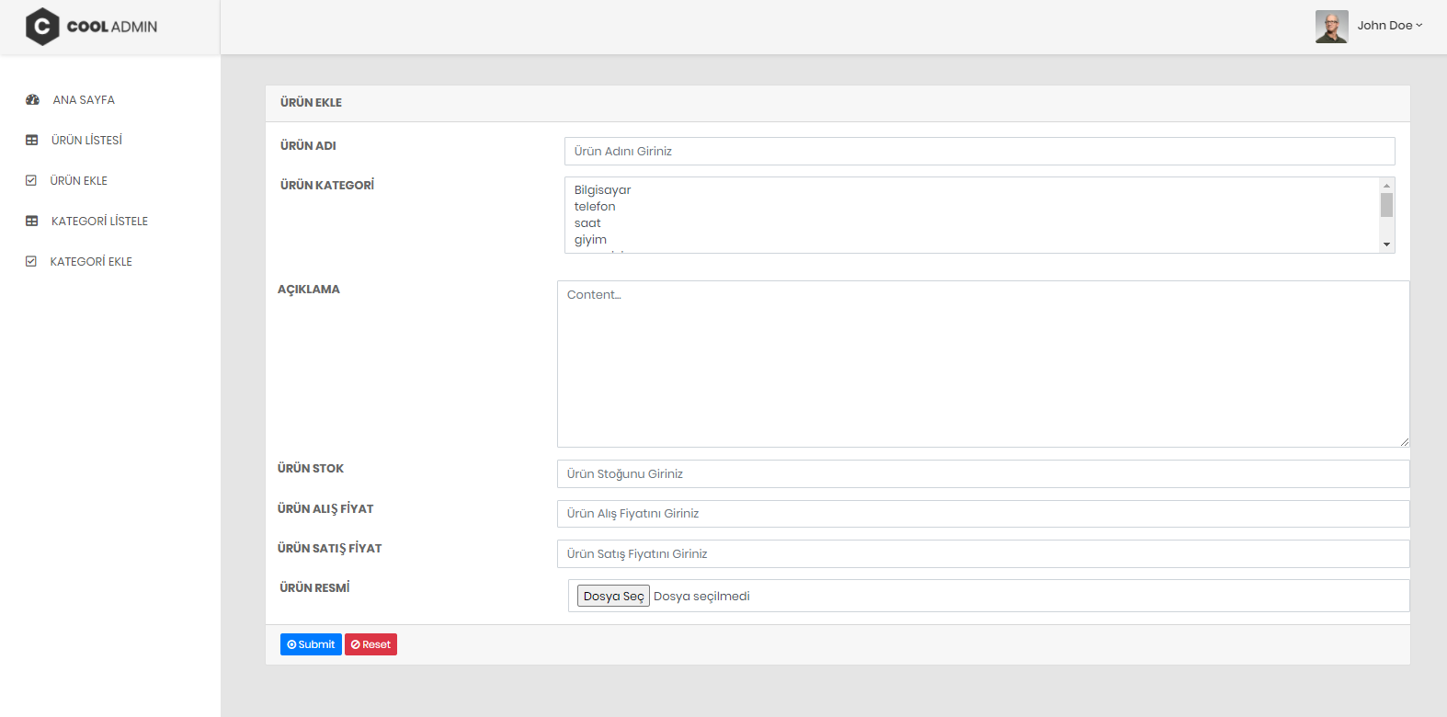Screen dimensions: 1447x717
Task: Click the Dosya seçilmedi file status text
Action: 701,597
